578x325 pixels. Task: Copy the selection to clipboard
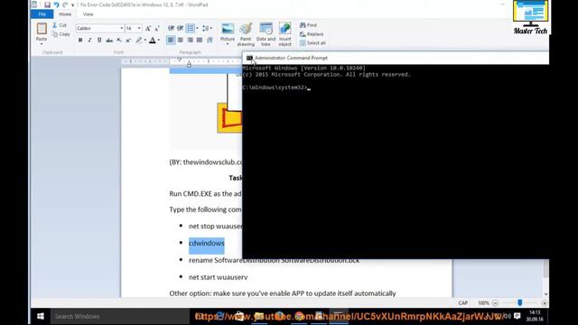tap(61, 34)
